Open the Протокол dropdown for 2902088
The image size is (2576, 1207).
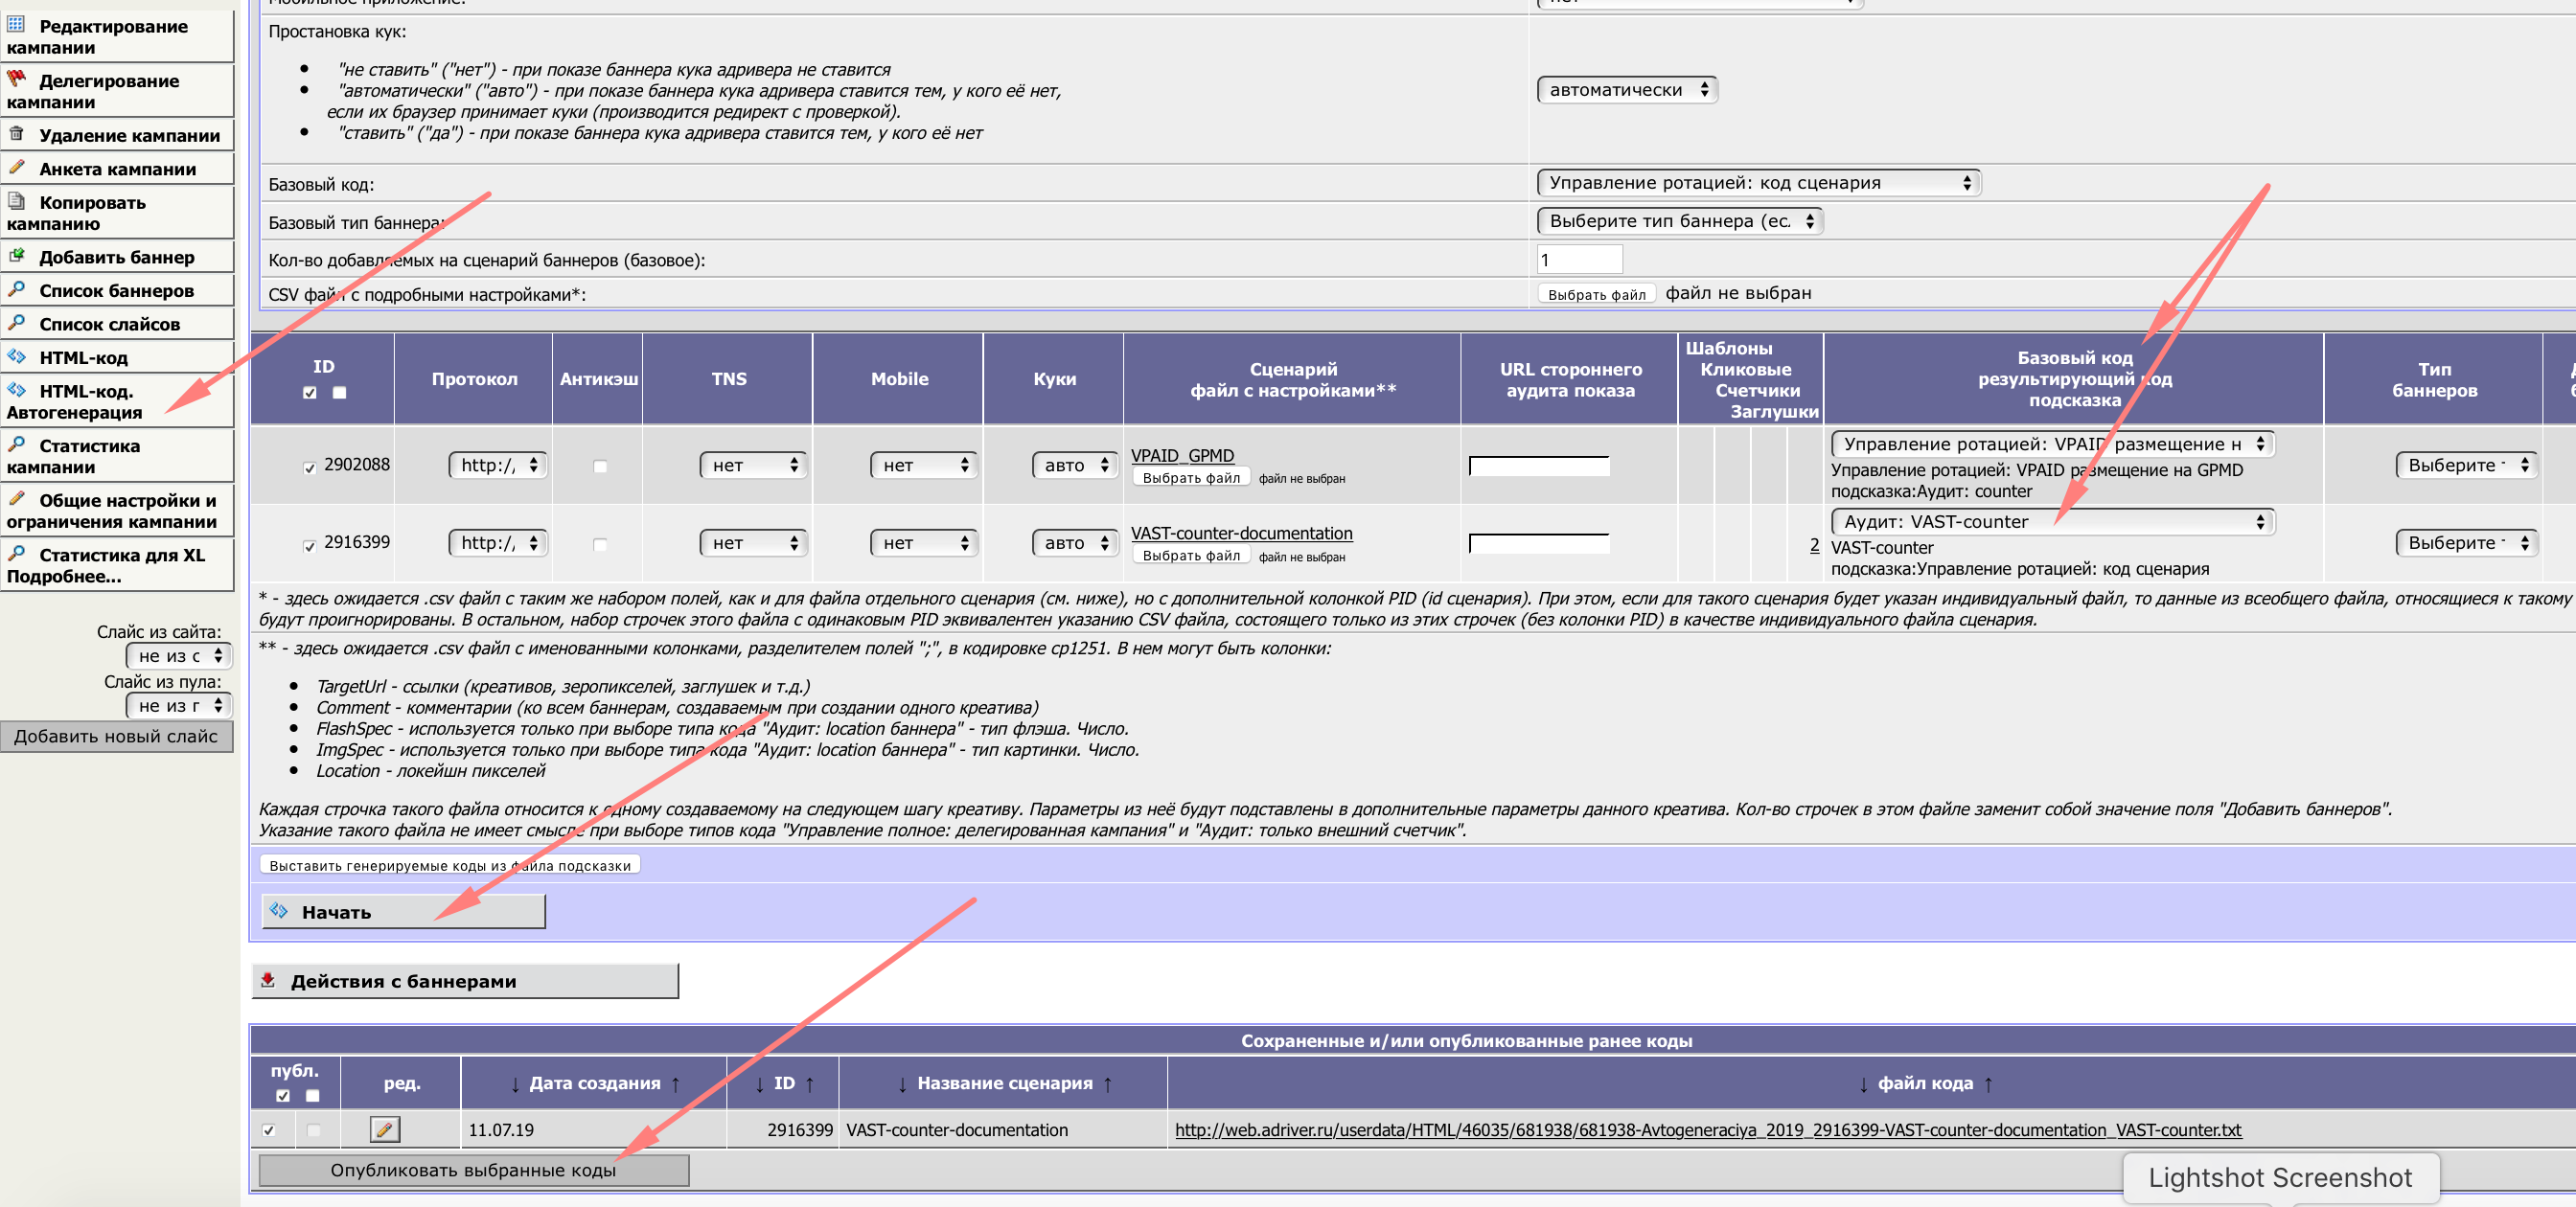(498, 465)
